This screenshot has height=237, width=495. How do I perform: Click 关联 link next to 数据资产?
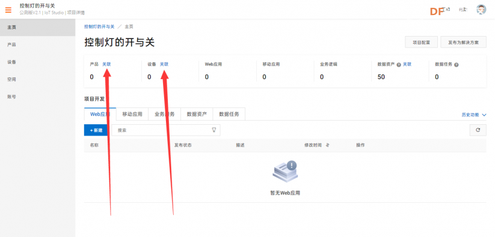point(407,64)
